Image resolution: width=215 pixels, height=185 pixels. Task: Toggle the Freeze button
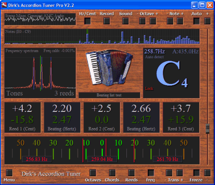197,173
